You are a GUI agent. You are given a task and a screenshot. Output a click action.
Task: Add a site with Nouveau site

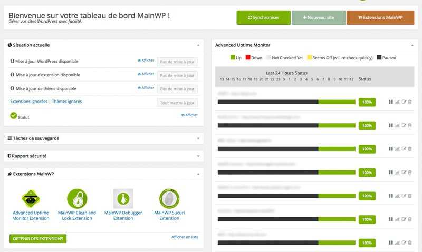(x=319, y=18)
